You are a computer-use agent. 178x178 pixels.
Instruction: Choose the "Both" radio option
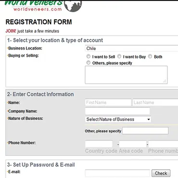(150, 56)
